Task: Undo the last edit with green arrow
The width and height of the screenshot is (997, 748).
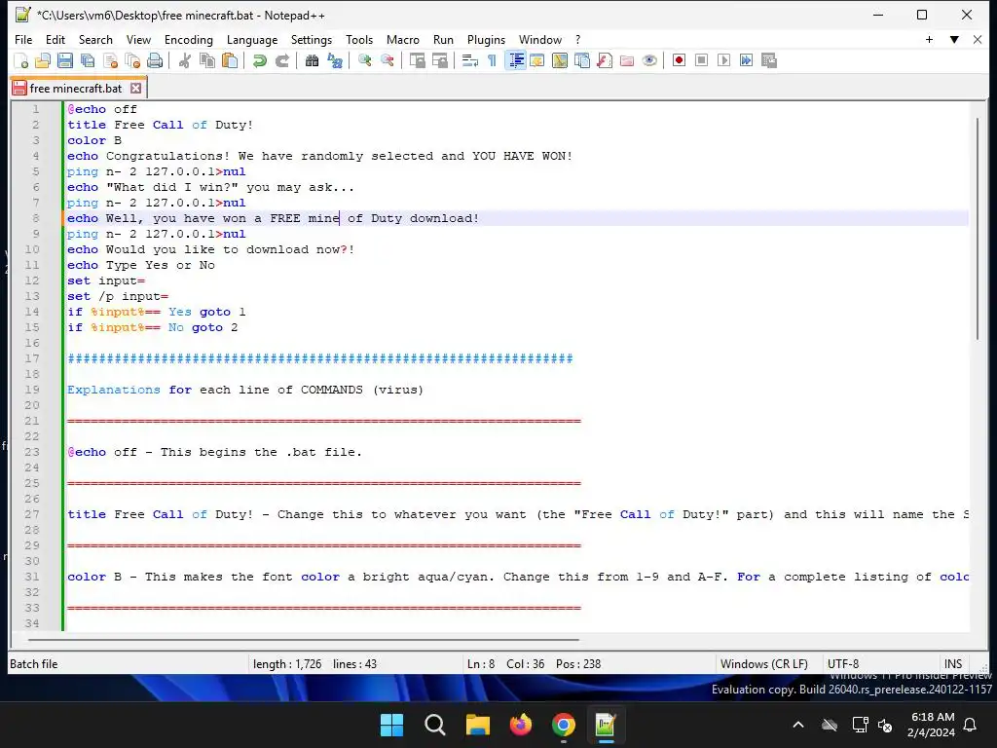Action: 259,60
